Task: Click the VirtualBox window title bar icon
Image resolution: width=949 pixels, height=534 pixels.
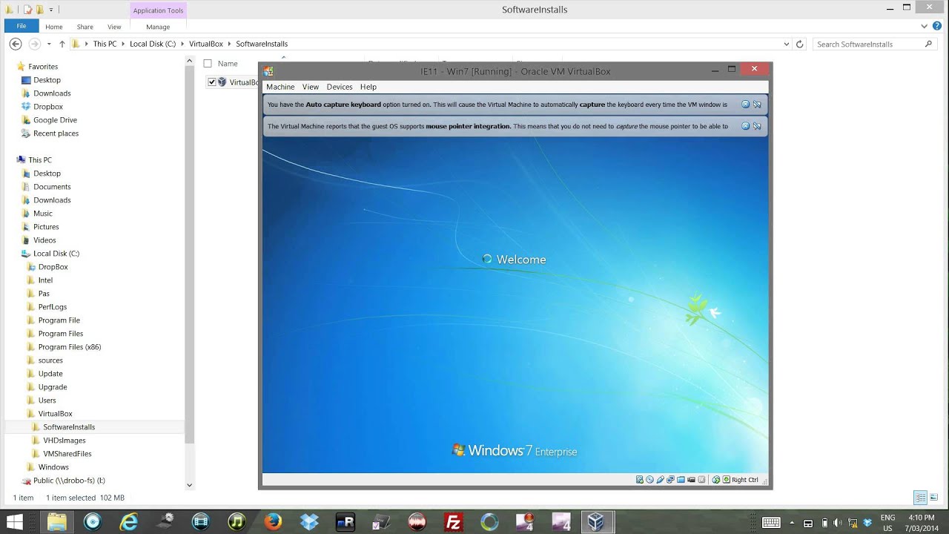Action: (268, 71)
